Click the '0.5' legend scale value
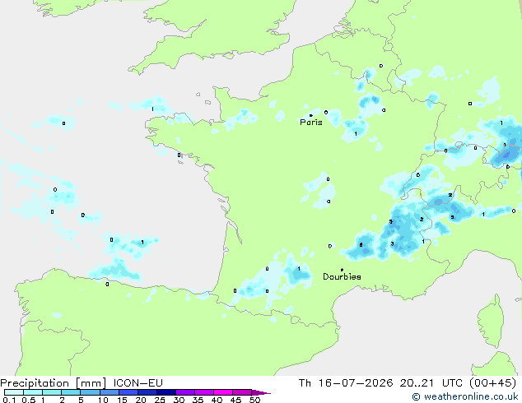This screenshot has height=403, width=522. (x=29, y=400)
